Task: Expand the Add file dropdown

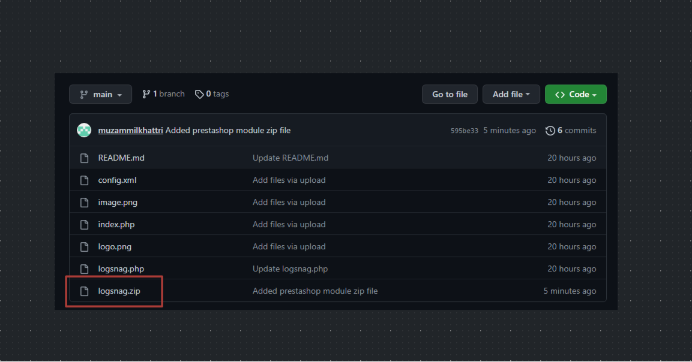Action: pos(511,94)
